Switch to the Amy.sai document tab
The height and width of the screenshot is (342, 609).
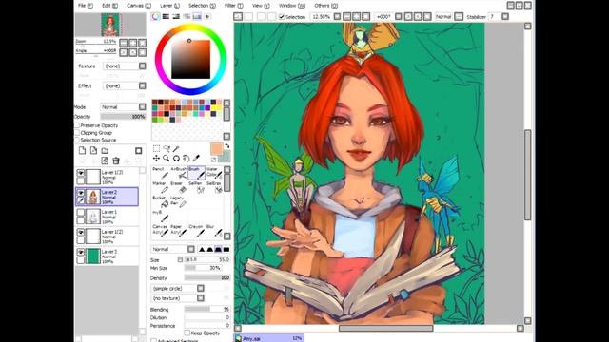click(268, 338)
